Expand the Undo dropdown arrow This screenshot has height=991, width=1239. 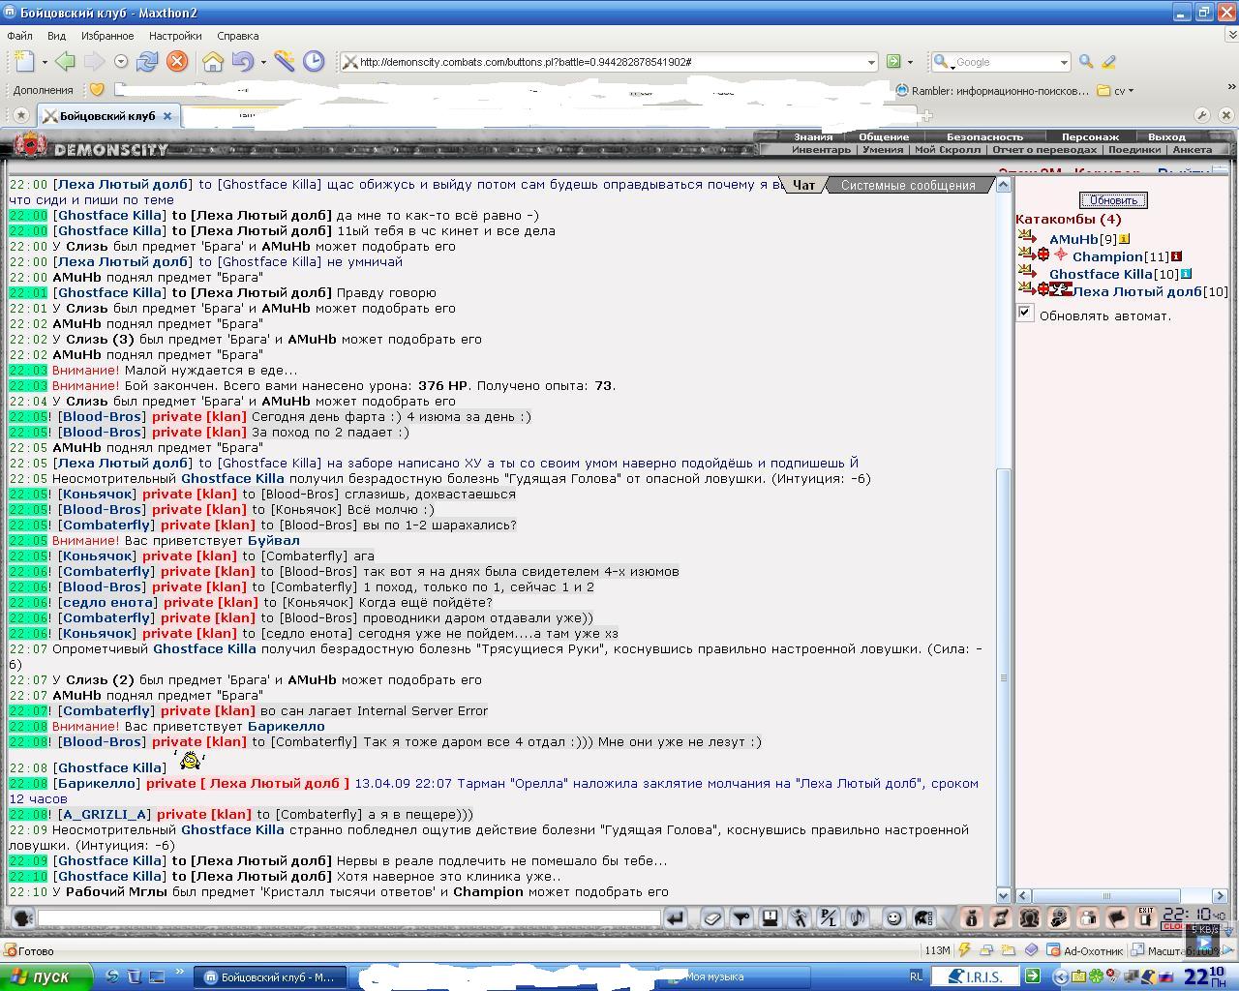coord(261,62)
